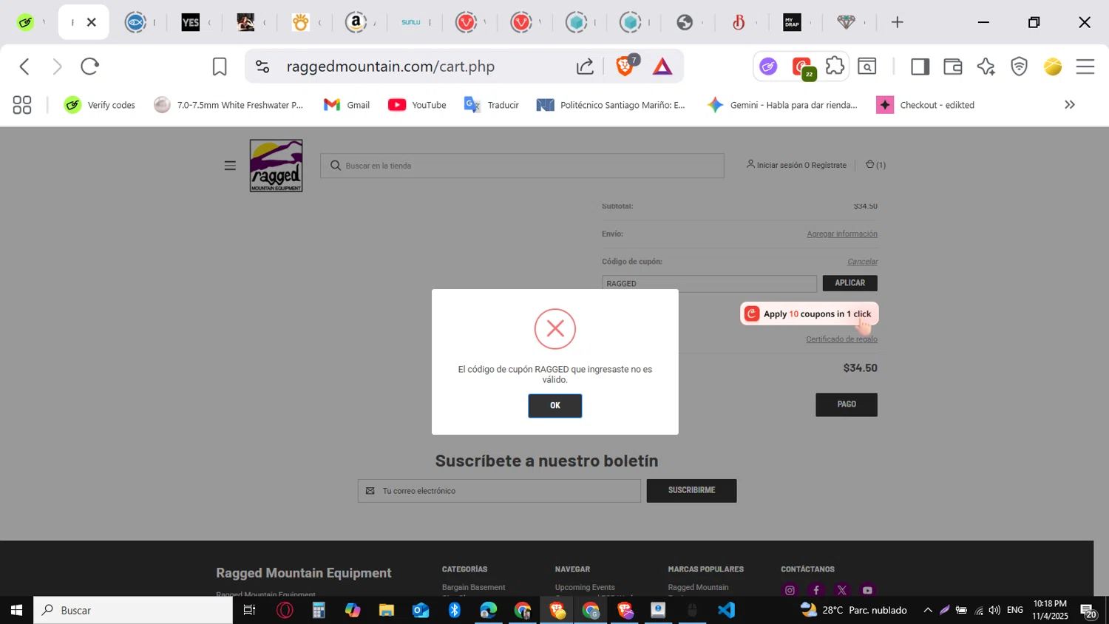Viewport: 1109px width, 624px height.
Task: Open the Leo AI sparkle icon
Action: click(x=986, y=67)
